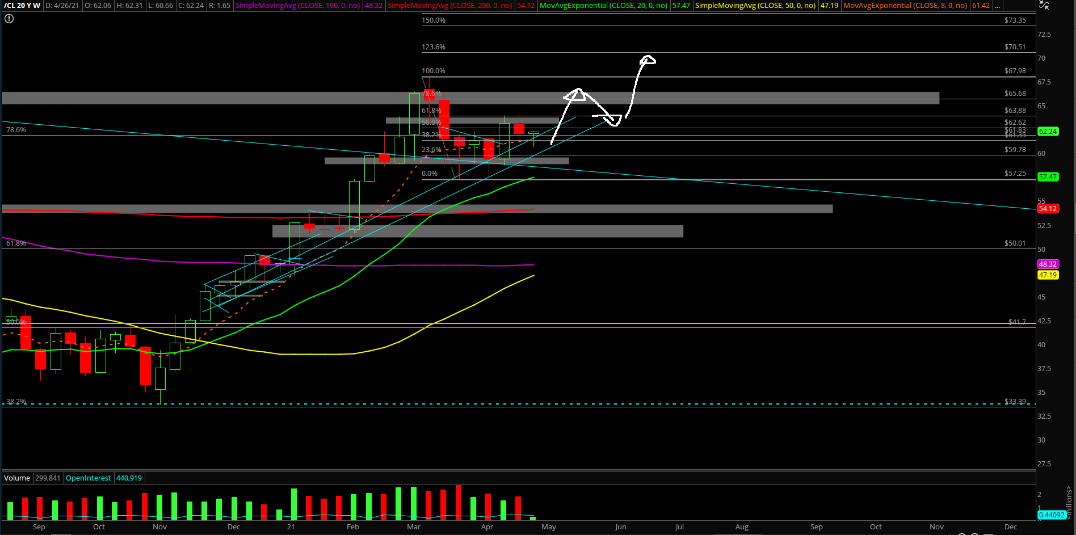Screen dimensions: 1076x535
Task: Click the millions volume axis label
Action: [x=1069, y=502]
